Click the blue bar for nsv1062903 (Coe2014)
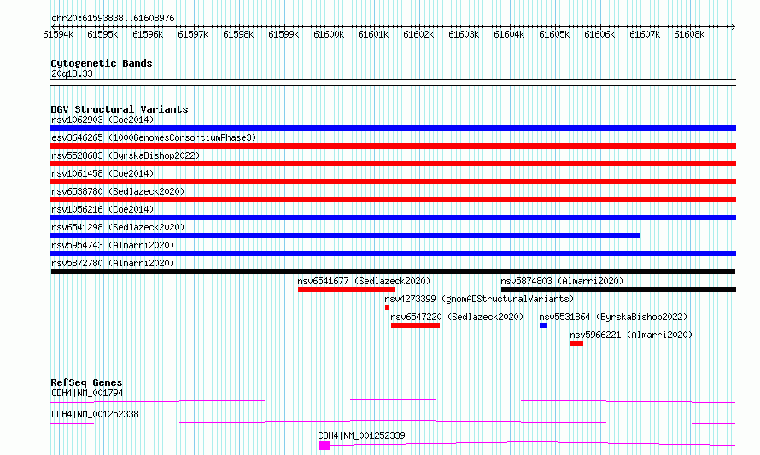Screen dimensions: 760x455 tap(393, 128)
